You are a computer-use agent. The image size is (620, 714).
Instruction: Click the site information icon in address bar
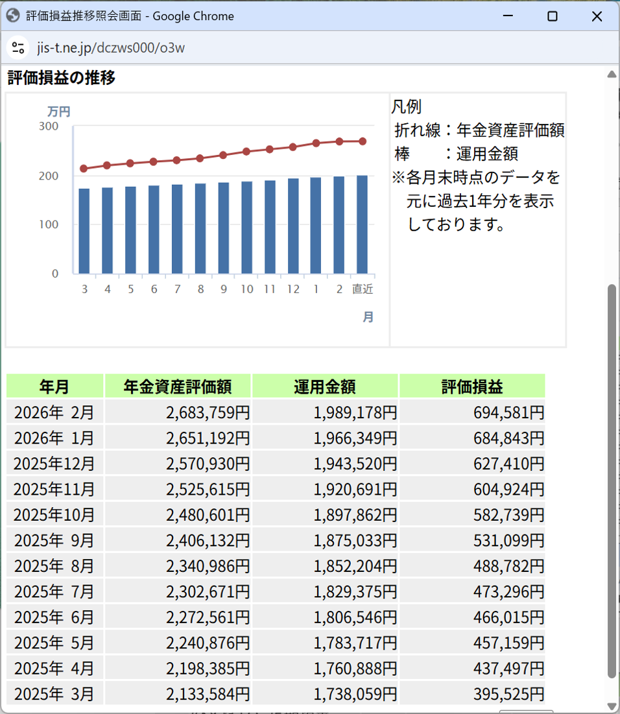coord(18,47)
